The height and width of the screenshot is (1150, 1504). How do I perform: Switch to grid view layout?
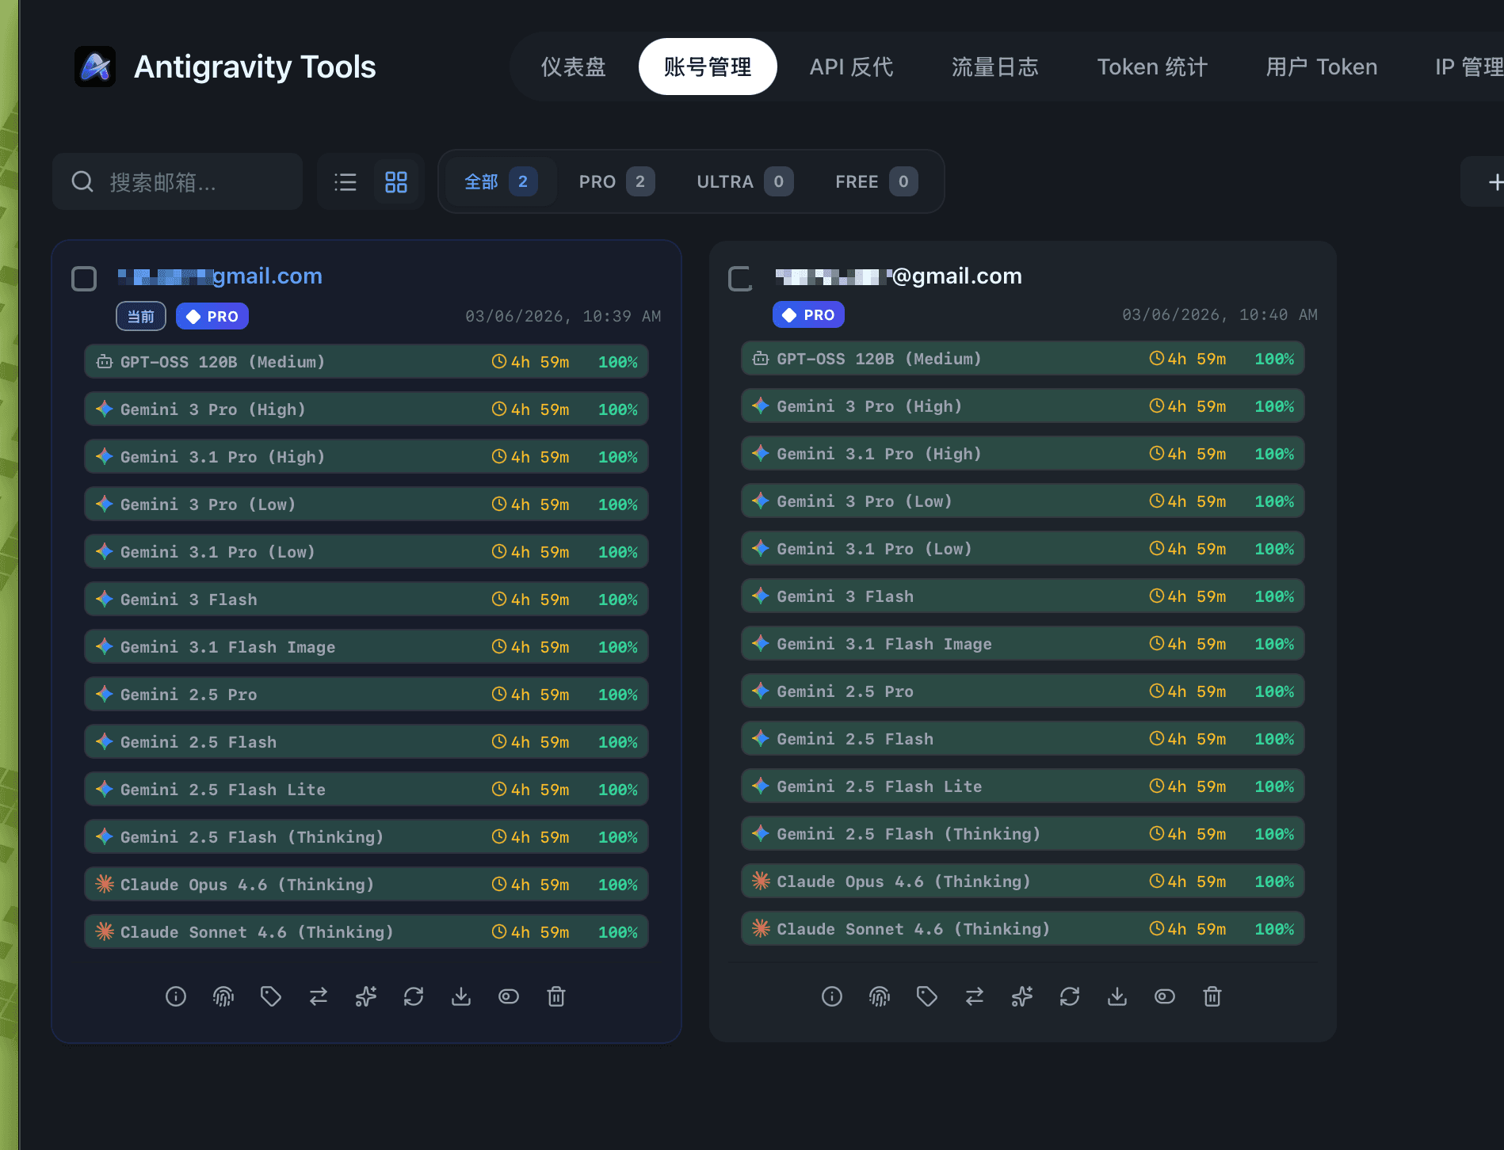[x=396, y=182]
